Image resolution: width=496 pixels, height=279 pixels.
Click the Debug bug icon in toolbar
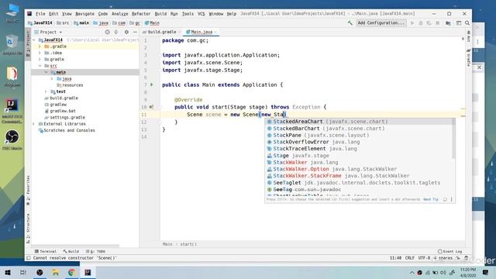point(421,23)
